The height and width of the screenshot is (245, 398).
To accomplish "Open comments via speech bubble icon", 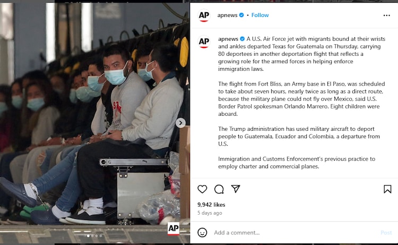I will pyautogui.click(x=219, y=189).
